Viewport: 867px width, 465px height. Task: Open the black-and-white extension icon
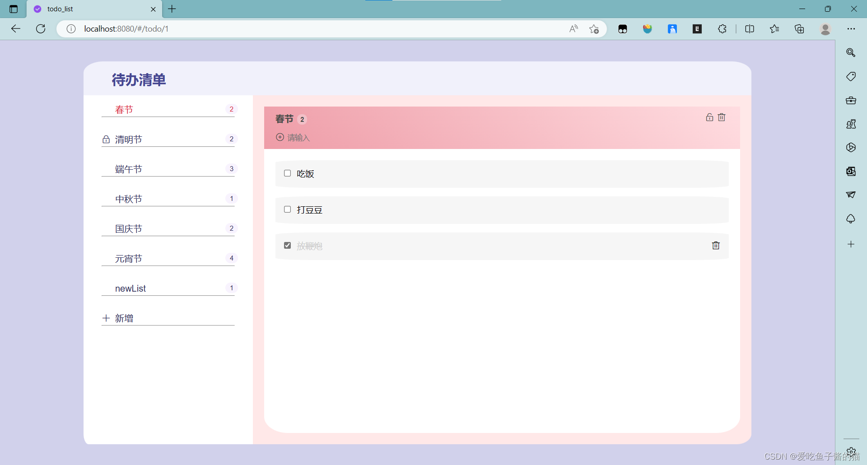tap(623, 29)
